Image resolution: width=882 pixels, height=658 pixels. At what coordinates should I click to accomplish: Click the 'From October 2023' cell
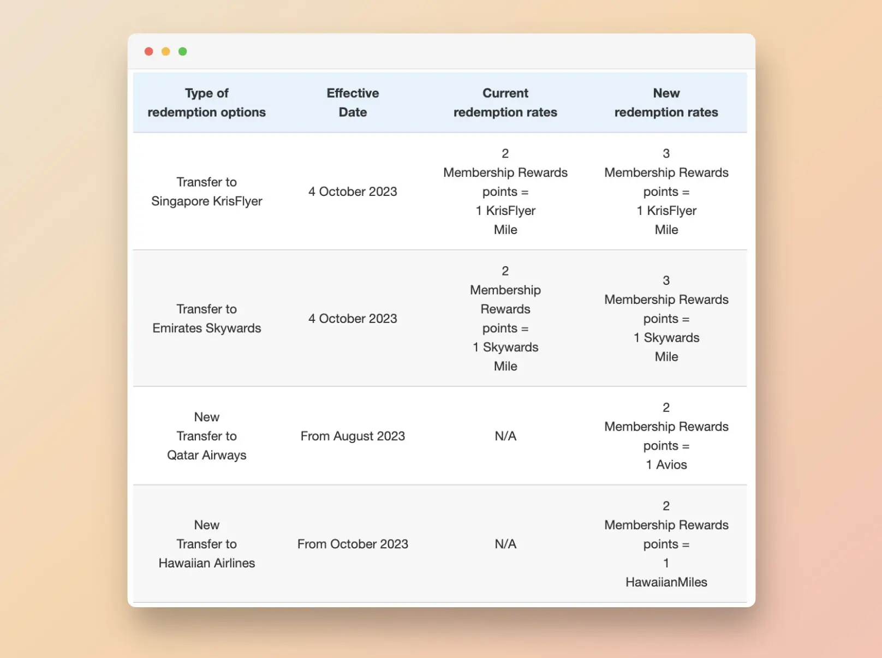[x=353, y=544]
